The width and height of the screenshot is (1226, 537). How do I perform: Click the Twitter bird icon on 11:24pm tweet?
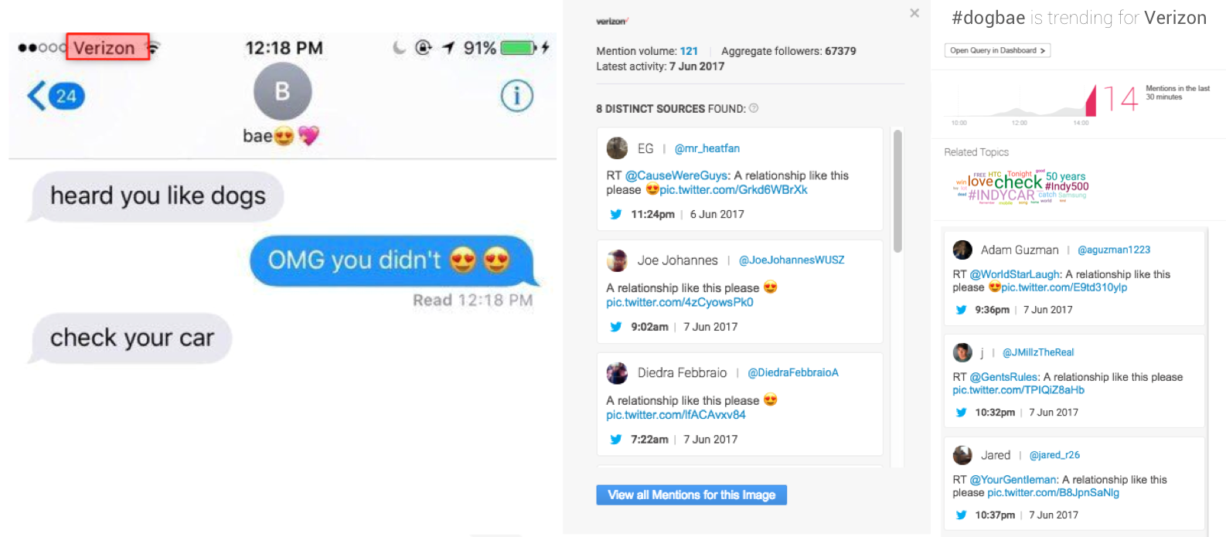click(615, 214)
